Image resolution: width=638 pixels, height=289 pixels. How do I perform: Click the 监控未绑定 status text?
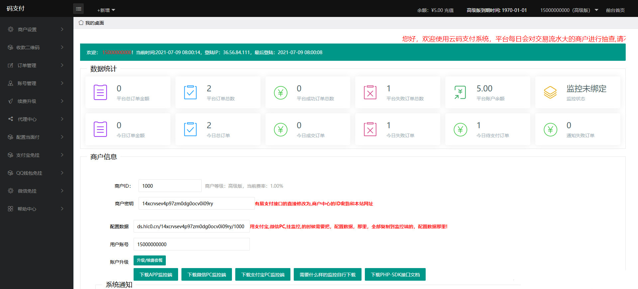[x=586, y=89]
